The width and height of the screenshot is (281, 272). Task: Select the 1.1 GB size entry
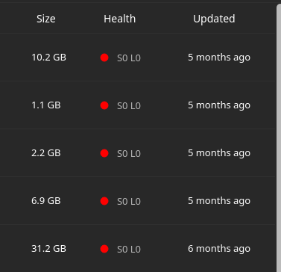coord(46,105)
